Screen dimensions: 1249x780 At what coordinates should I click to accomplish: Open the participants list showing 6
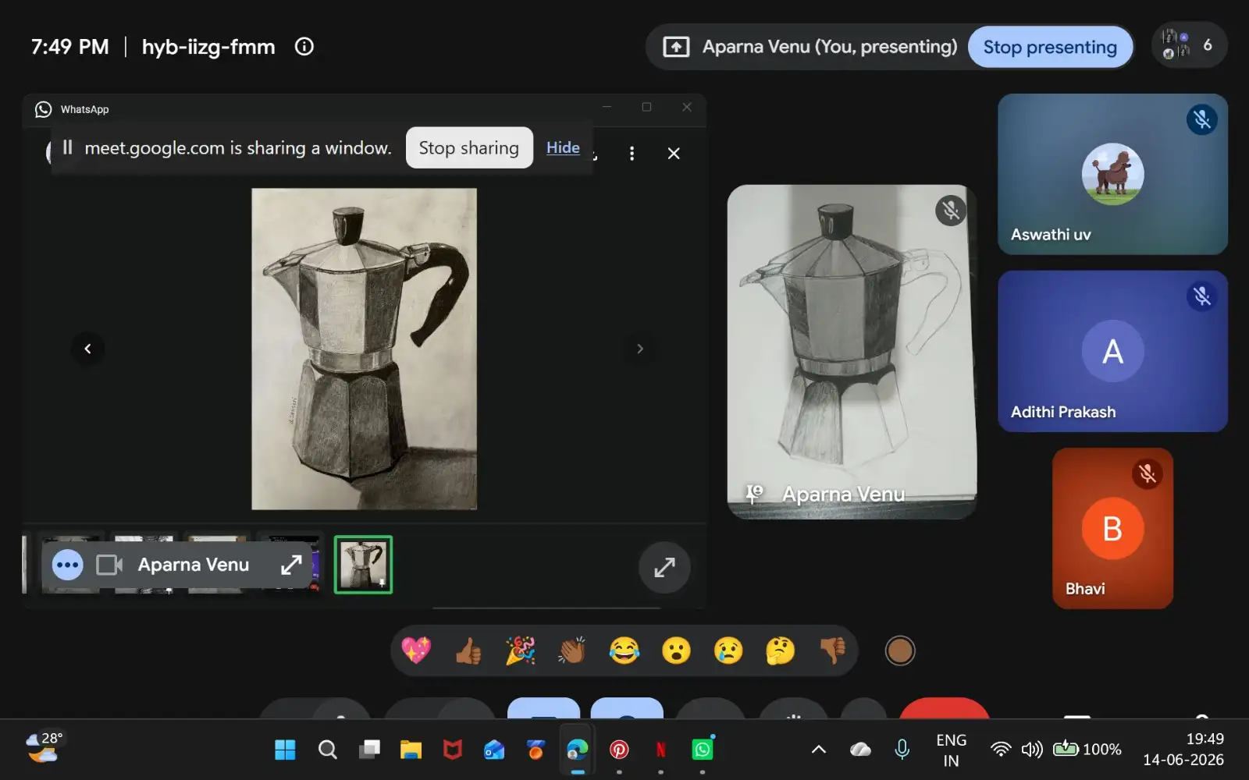coord(1190,45)
